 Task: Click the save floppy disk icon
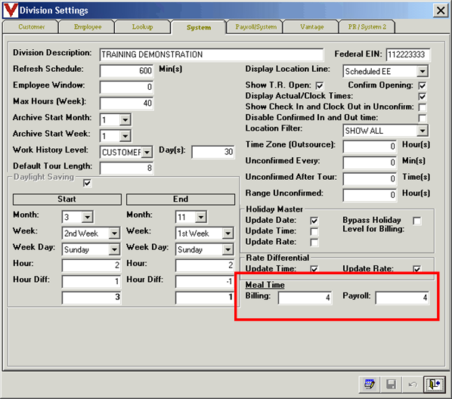391,385
